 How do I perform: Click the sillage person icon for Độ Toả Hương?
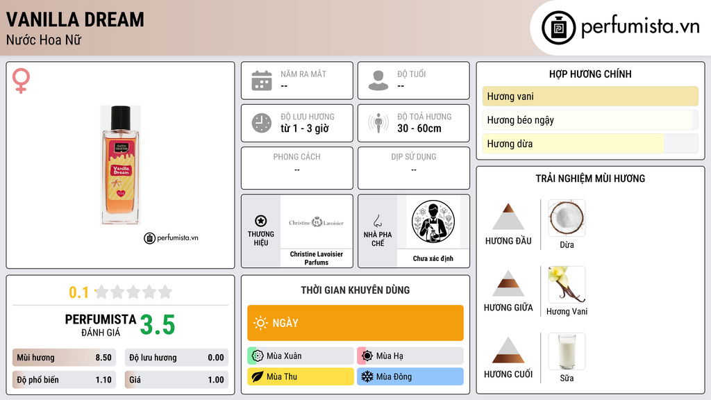(x=378, y=123)
